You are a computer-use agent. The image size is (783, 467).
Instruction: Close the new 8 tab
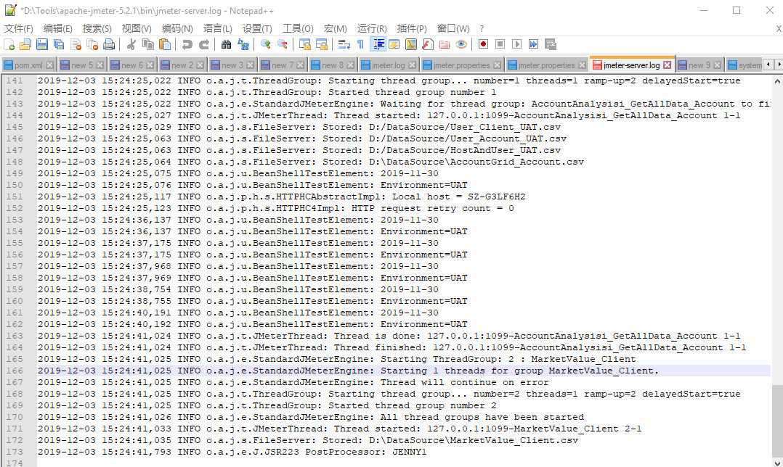tap(351, 65)
